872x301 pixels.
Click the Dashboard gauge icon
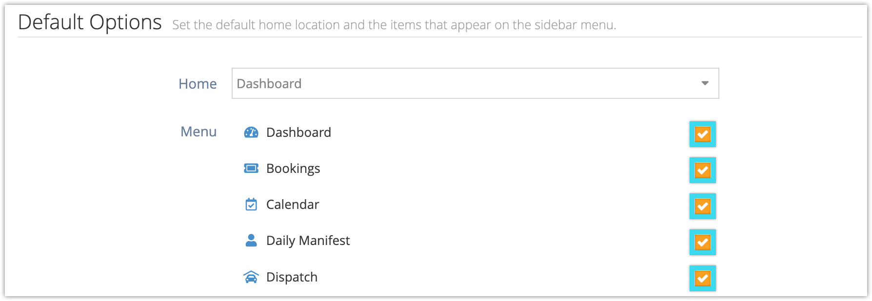(x=251, y=132)
